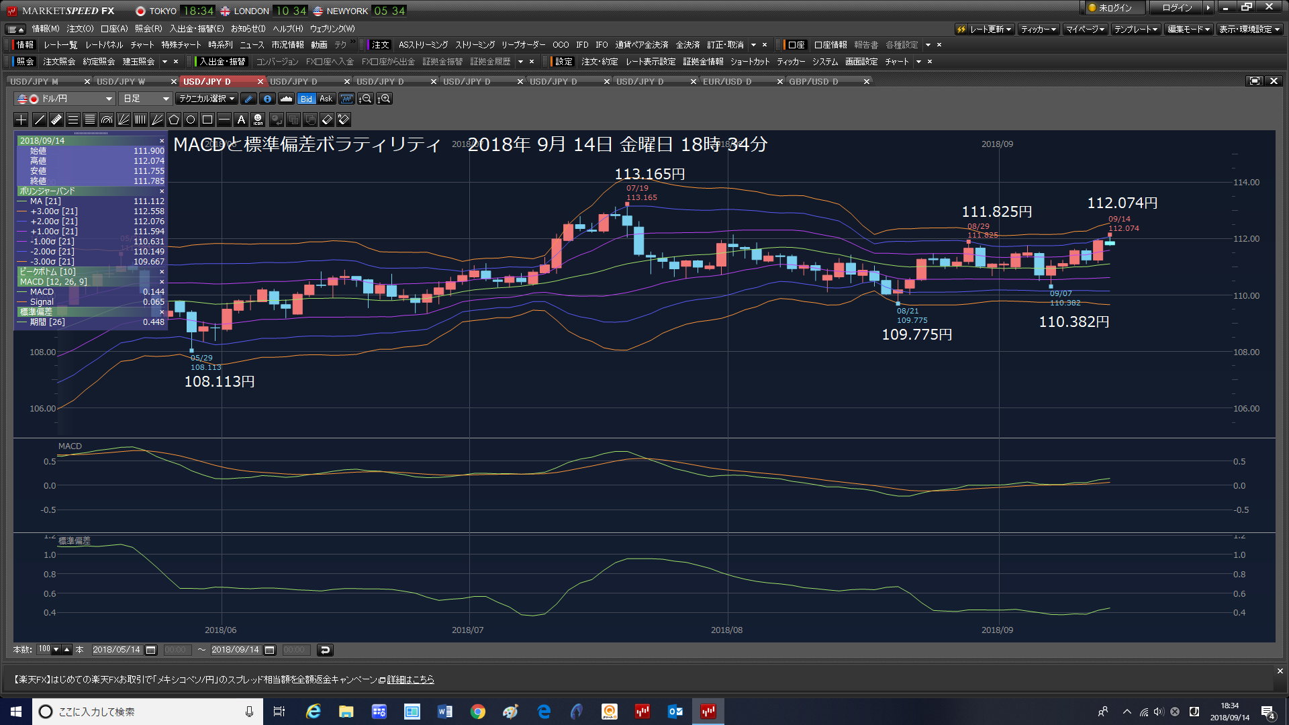Select the trend line drawing tool
This screenshot has height=725, width=1289.
coord(40,119)
